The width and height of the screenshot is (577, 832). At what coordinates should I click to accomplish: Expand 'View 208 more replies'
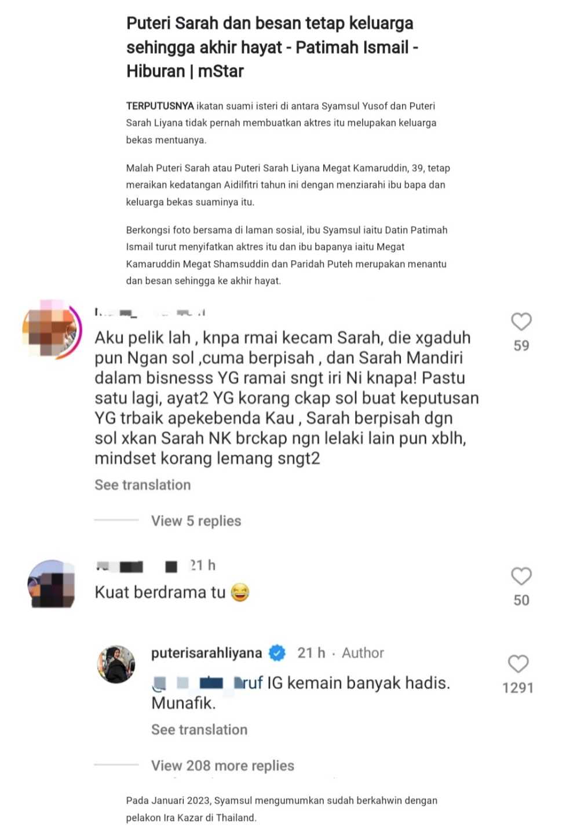[x=222, y=765]
